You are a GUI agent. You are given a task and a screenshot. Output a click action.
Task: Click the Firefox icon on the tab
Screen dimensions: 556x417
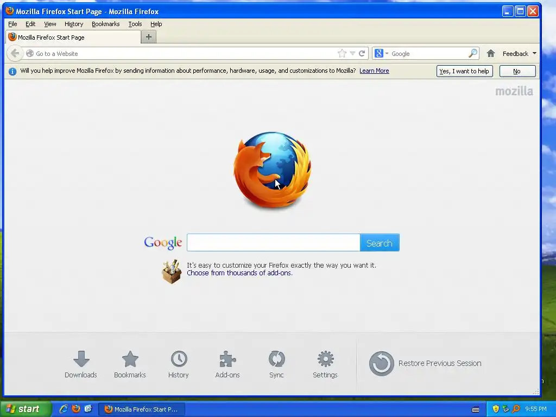[x=12, y=37]
